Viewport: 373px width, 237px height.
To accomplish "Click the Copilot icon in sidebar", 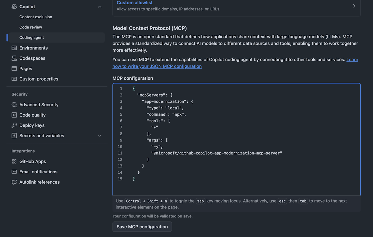I will tap(14, 7).
